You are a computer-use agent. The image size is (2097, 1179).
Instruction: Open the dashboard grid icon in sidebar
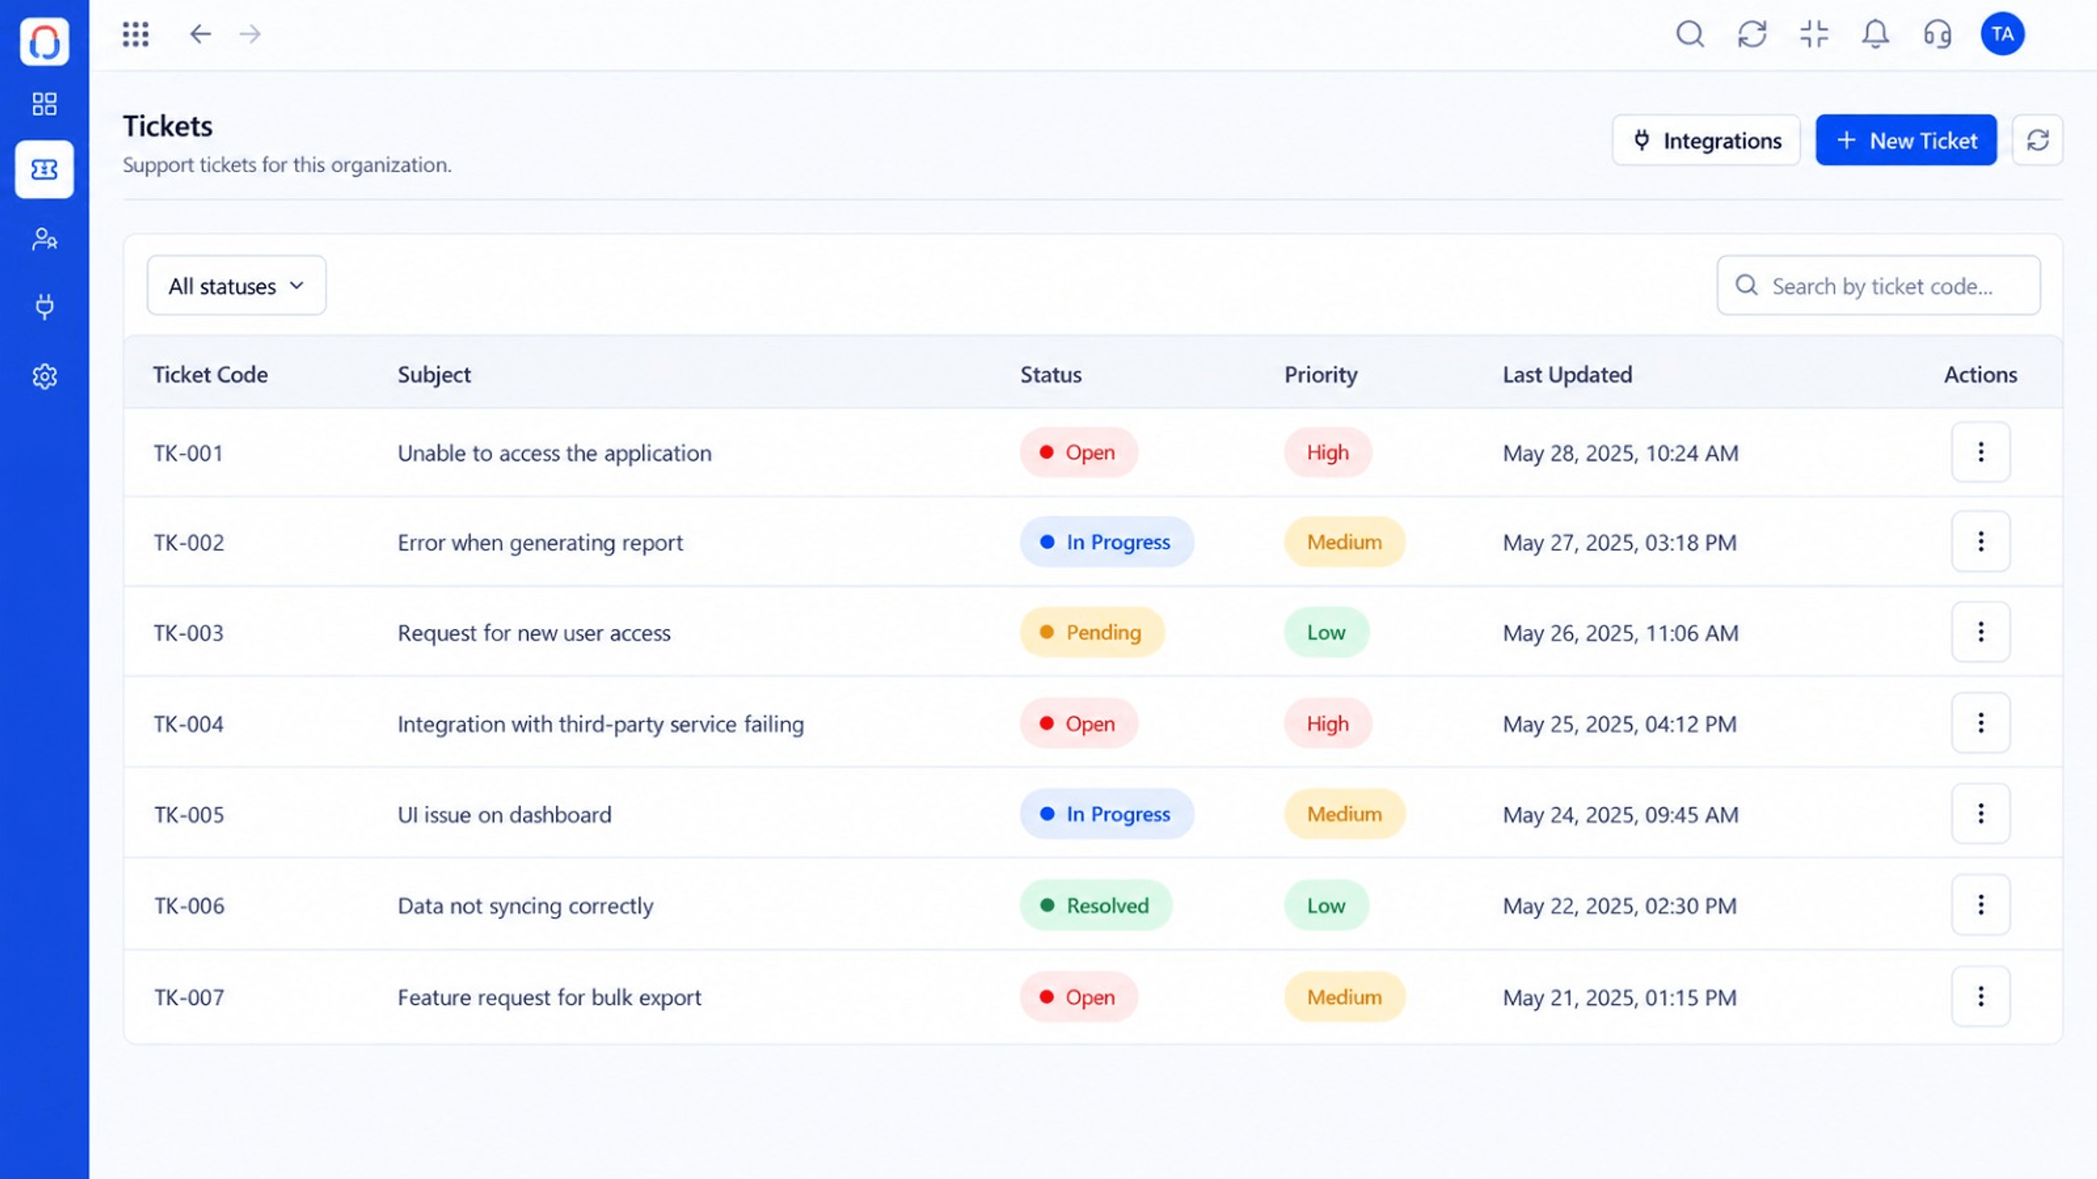[x=44, y=104]
